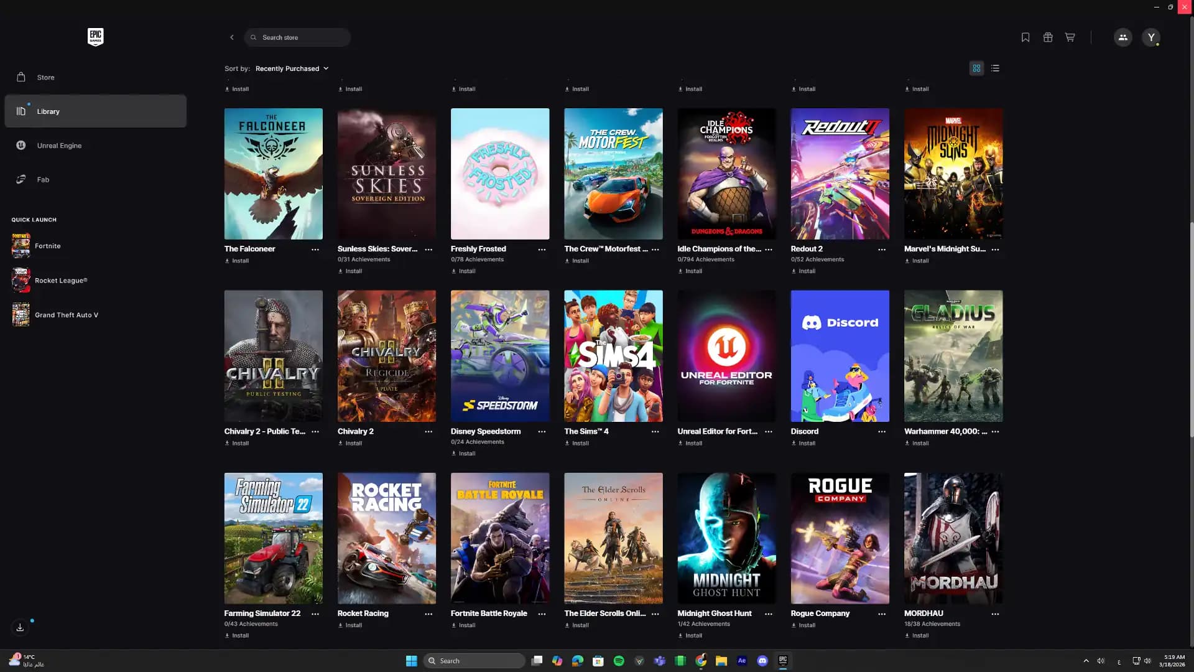Viewport: 1194px width, 672px height.
Task: Open the Sort by Recently Purchased dropdown
Action: tap(292, 68)
